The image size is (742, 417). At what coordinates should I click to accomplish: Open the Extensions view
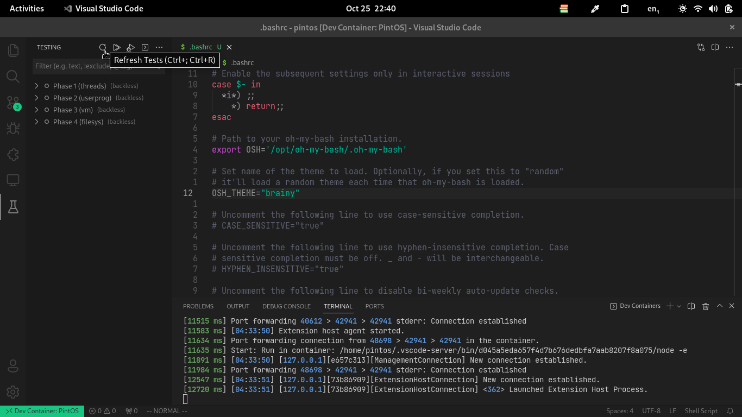click(x=13, y=155)
